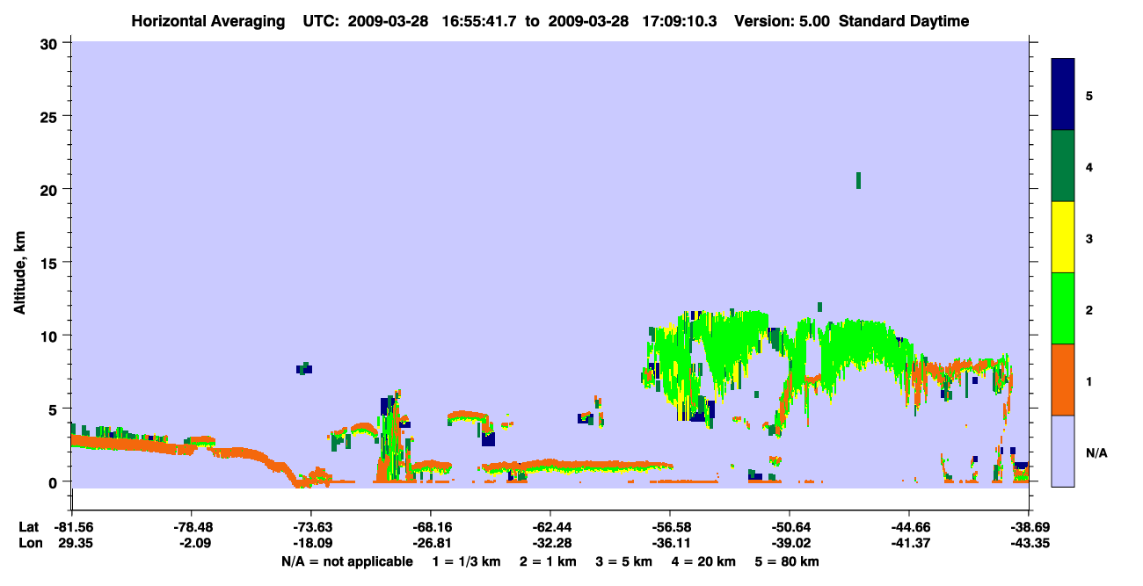Click 'Version: 5.00' in the title
1143x586 pixels.
(x=782, y=21)
